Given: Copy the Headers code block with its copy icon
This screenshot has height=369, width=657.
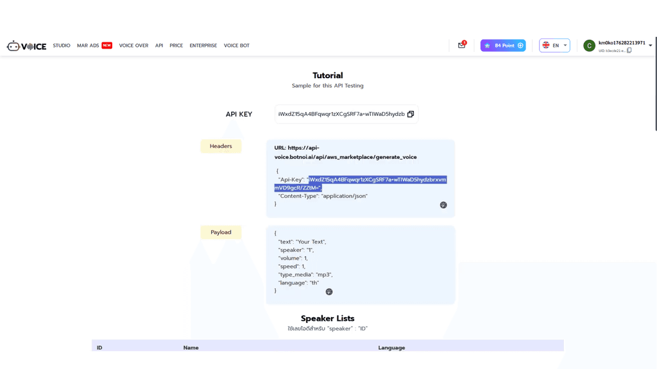Looking at the screenshot, I should tap(443, 205).
